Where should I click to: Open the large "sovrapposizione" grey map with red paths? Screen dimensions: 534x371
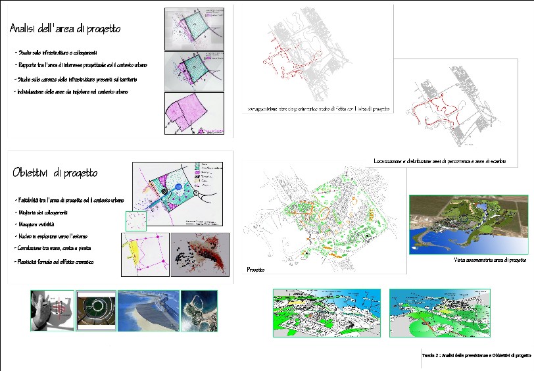tap(308, 55)
